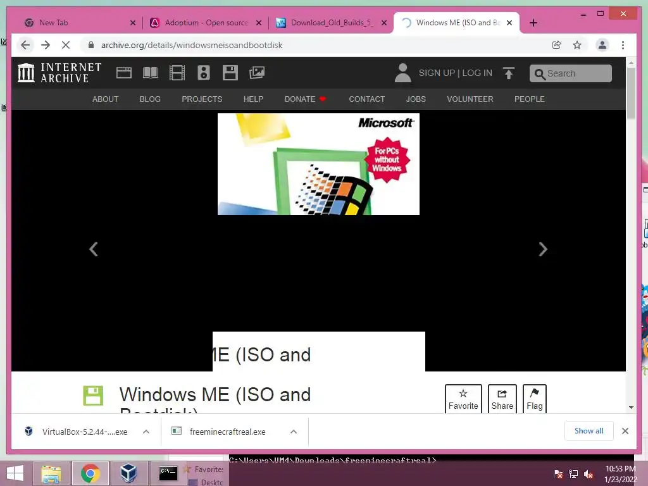Click the LOG IN link
Image resolution: width=648 pixels, height=486 pixels.
tap(477, 73)
